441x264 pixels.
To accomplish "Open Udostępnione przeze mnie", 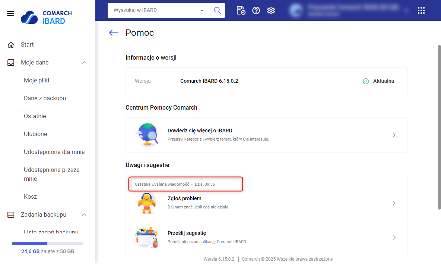I will [52, 174].
